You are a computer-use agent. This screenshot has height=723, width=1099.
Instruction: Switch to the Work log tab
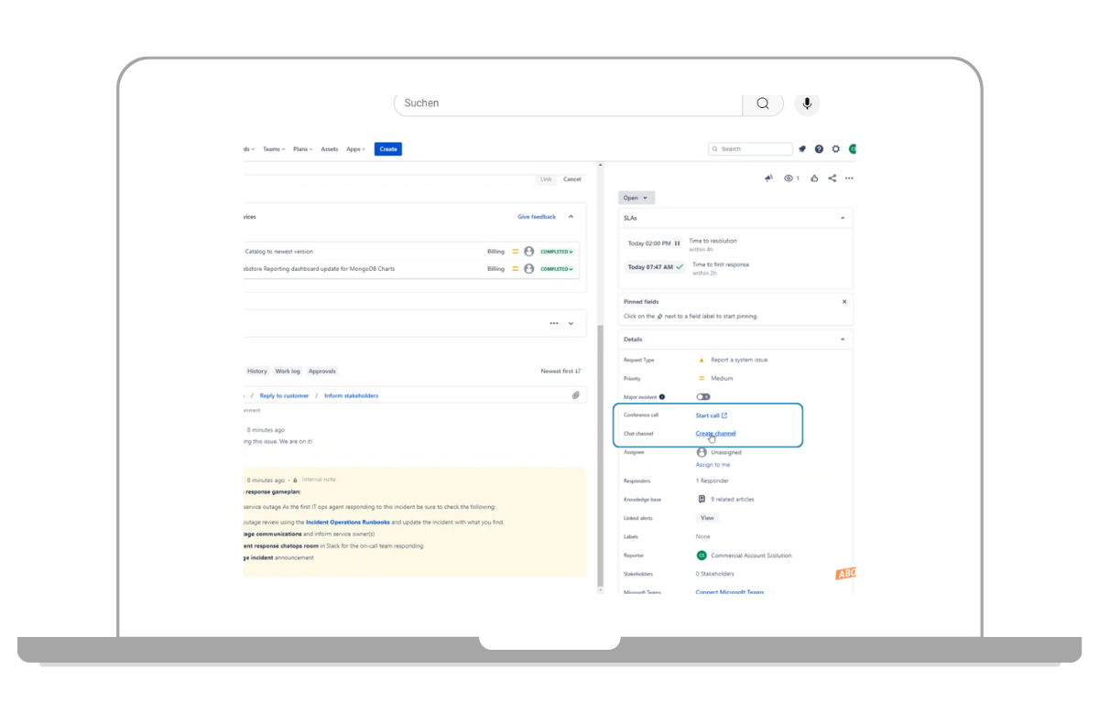pos(288,372)
